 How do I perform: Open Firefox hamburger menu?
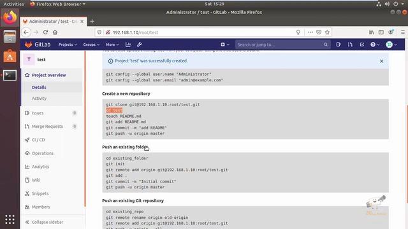402,32
